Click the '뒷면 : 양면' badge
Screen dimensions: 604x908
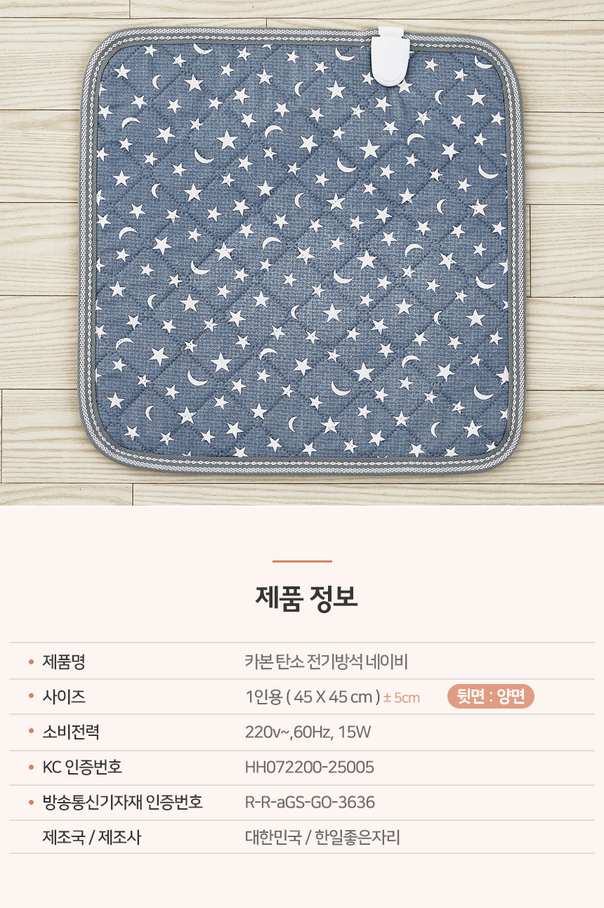click(x=491, y=697)
